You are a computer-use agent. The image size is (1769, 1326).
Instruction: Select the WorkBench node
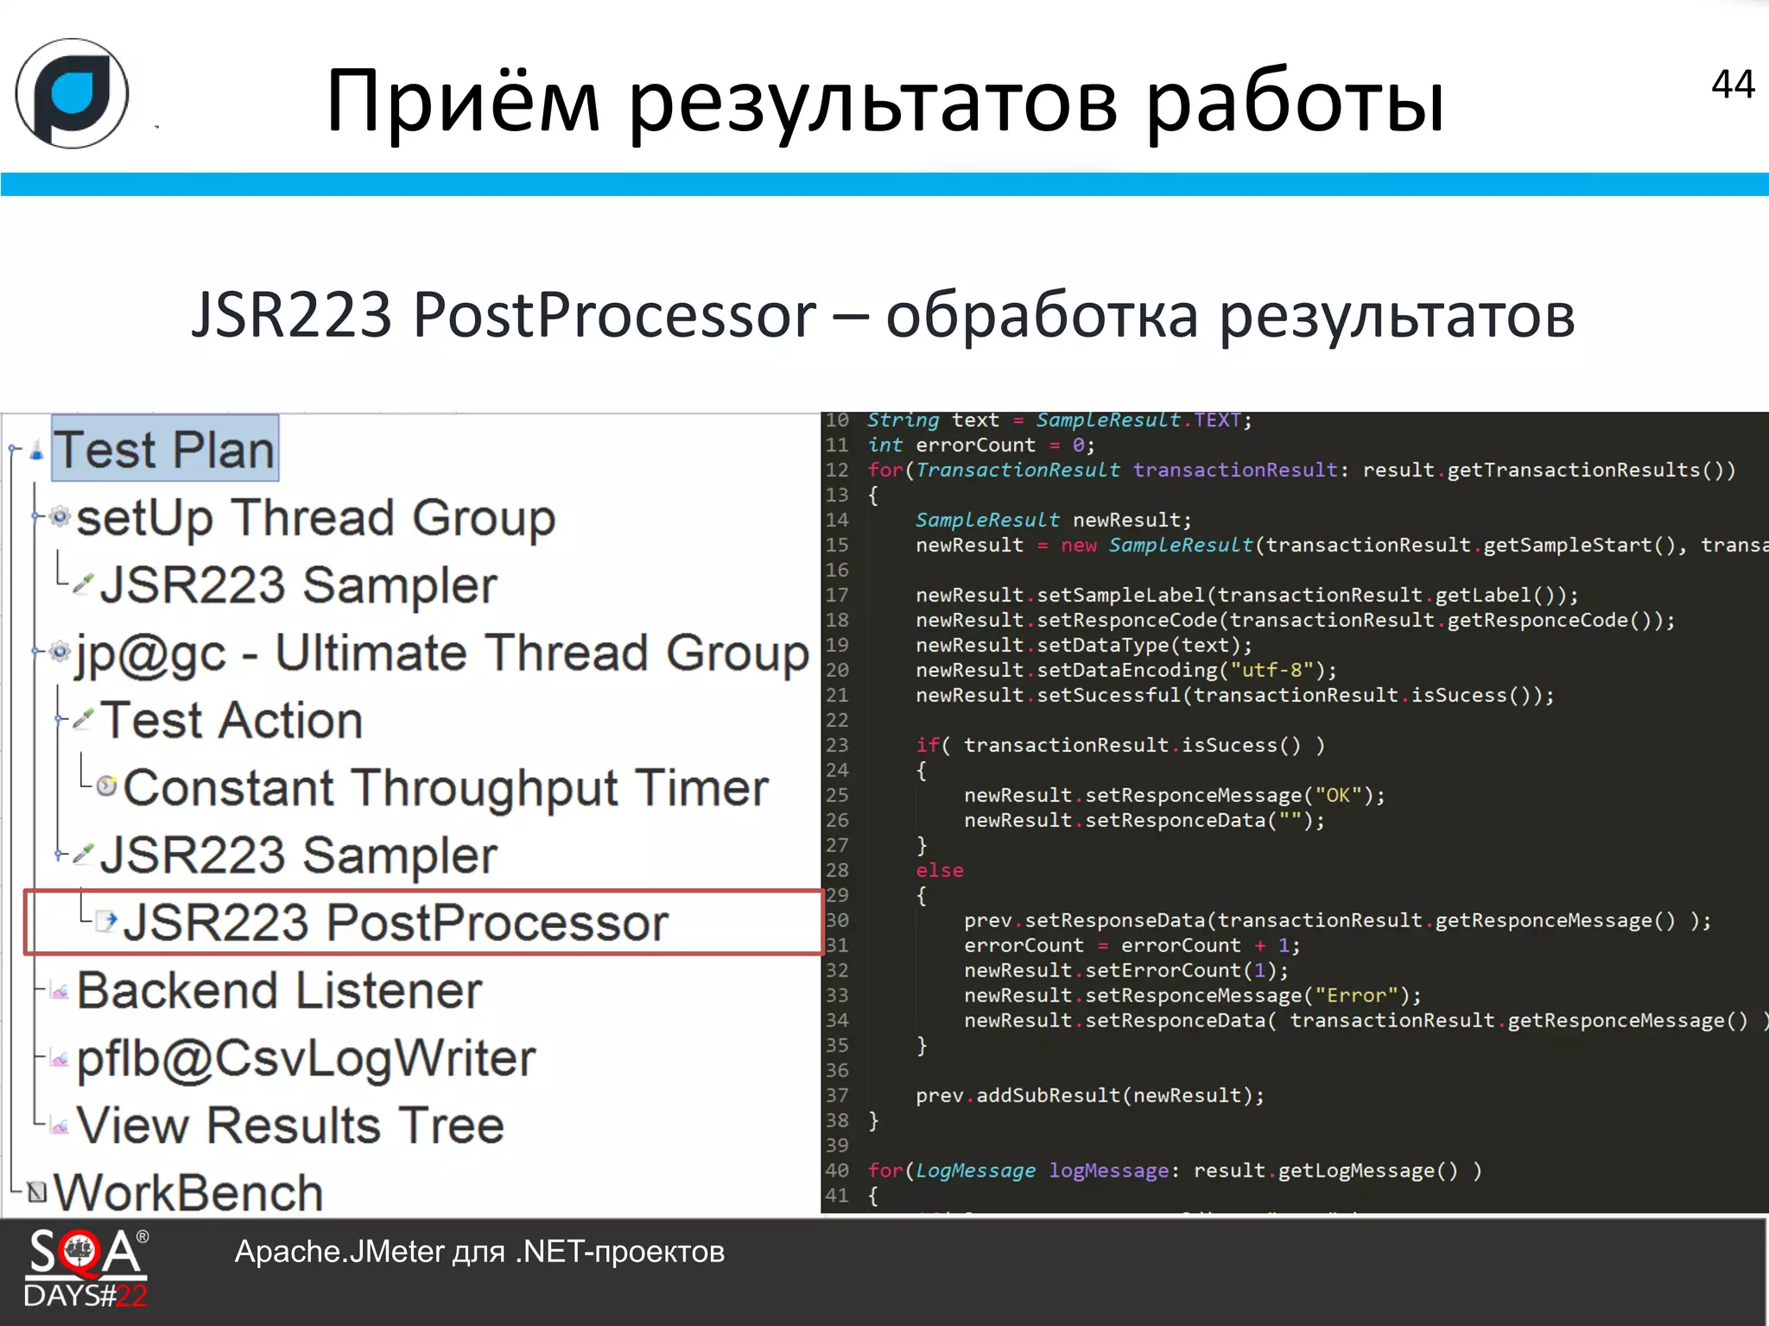pyautogui.click(x=188, y=1192)
